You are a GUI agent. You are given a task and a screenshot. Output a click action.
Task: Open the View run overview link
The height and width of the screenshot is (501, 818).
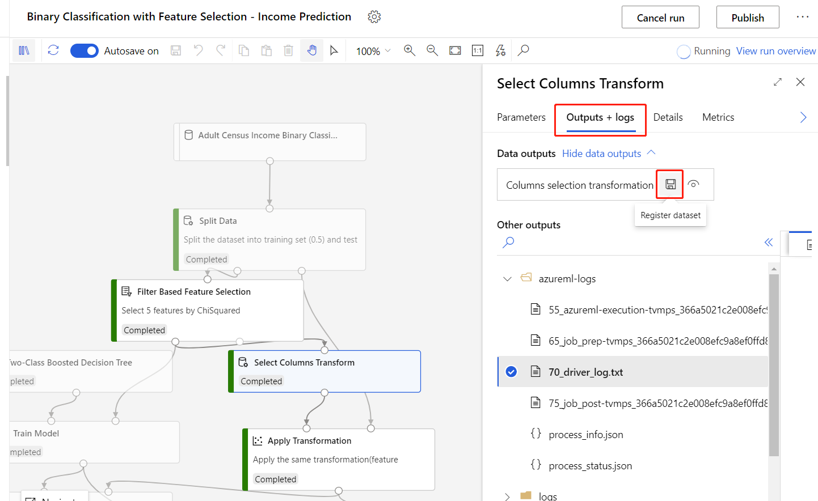click(x=775, y=51)
